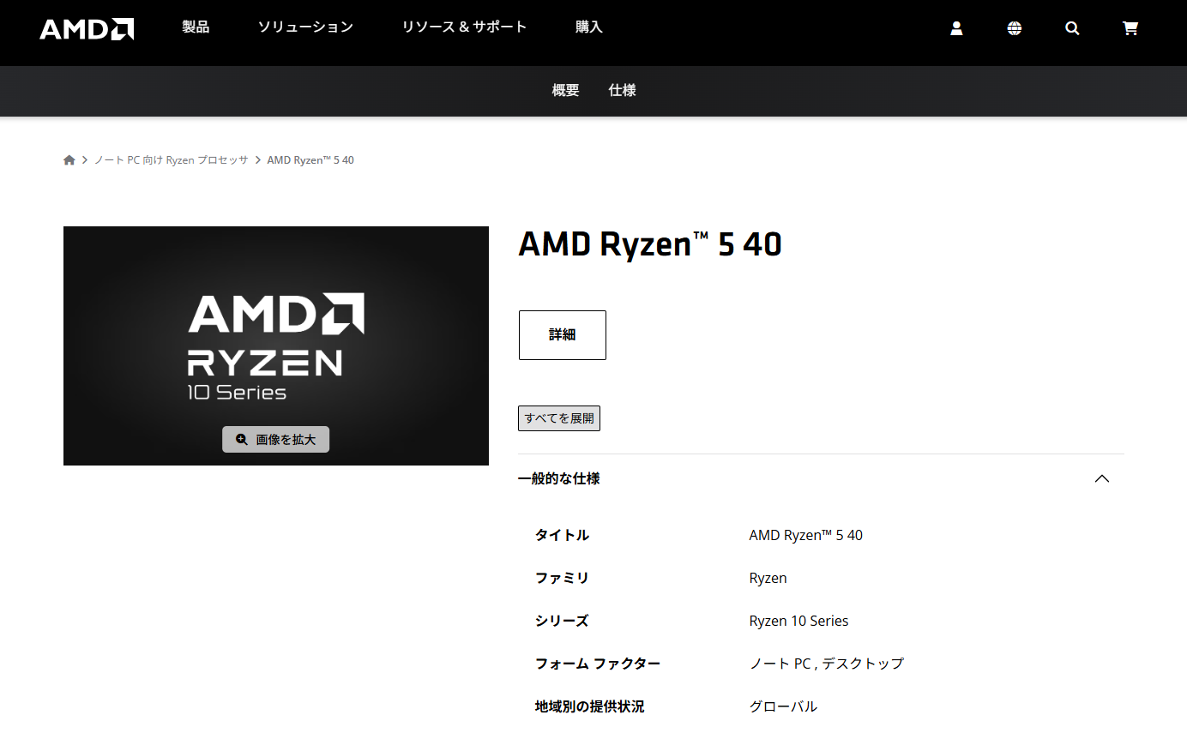Open the user account icon
Image resolution: width=1187 pixels, height=739 pixels.
coord(956,28)
